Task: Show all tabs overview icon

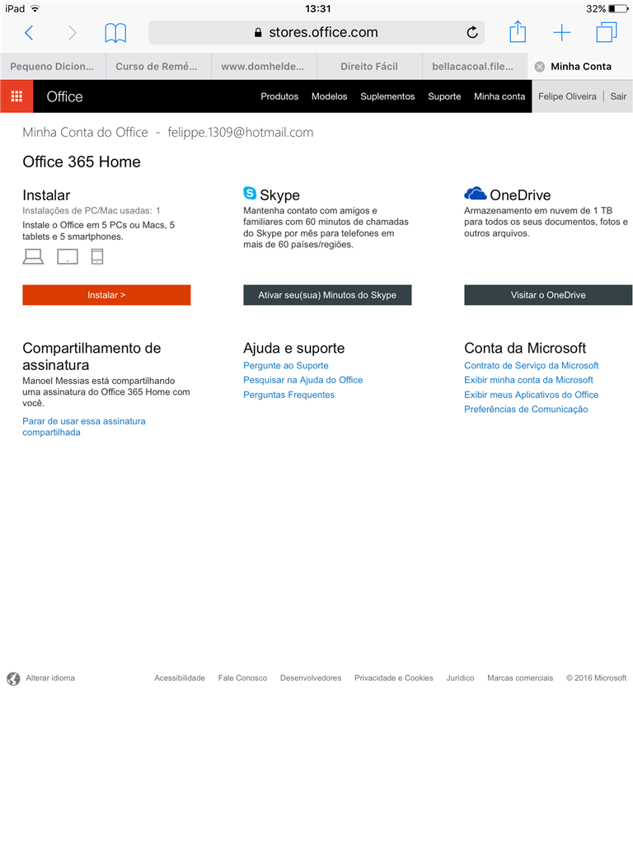Action: coord(607,32)
